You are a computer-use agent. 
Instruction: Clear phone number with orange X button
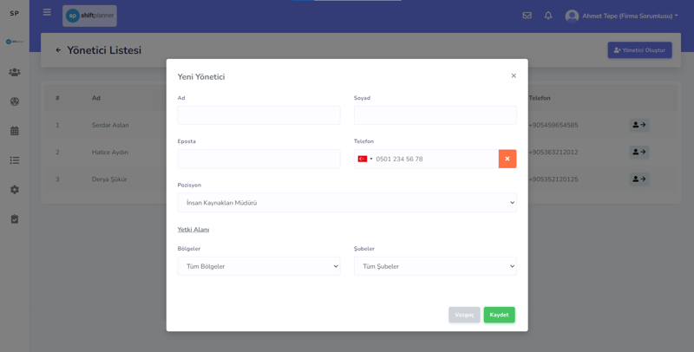coord(507,159)
